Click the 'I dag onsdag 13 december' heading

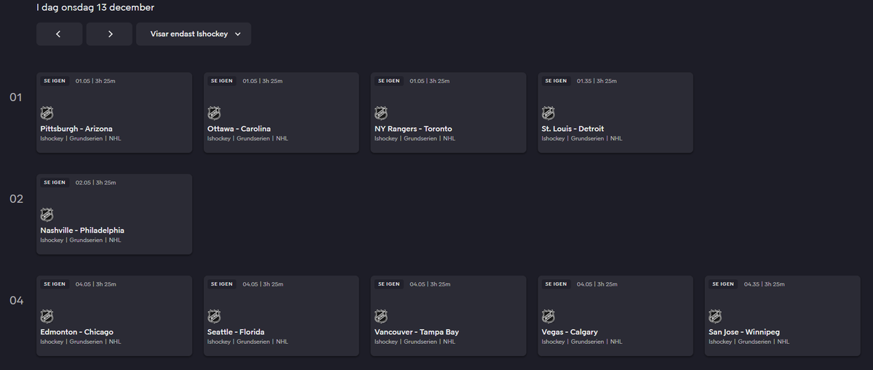click(x=95, y=8)
